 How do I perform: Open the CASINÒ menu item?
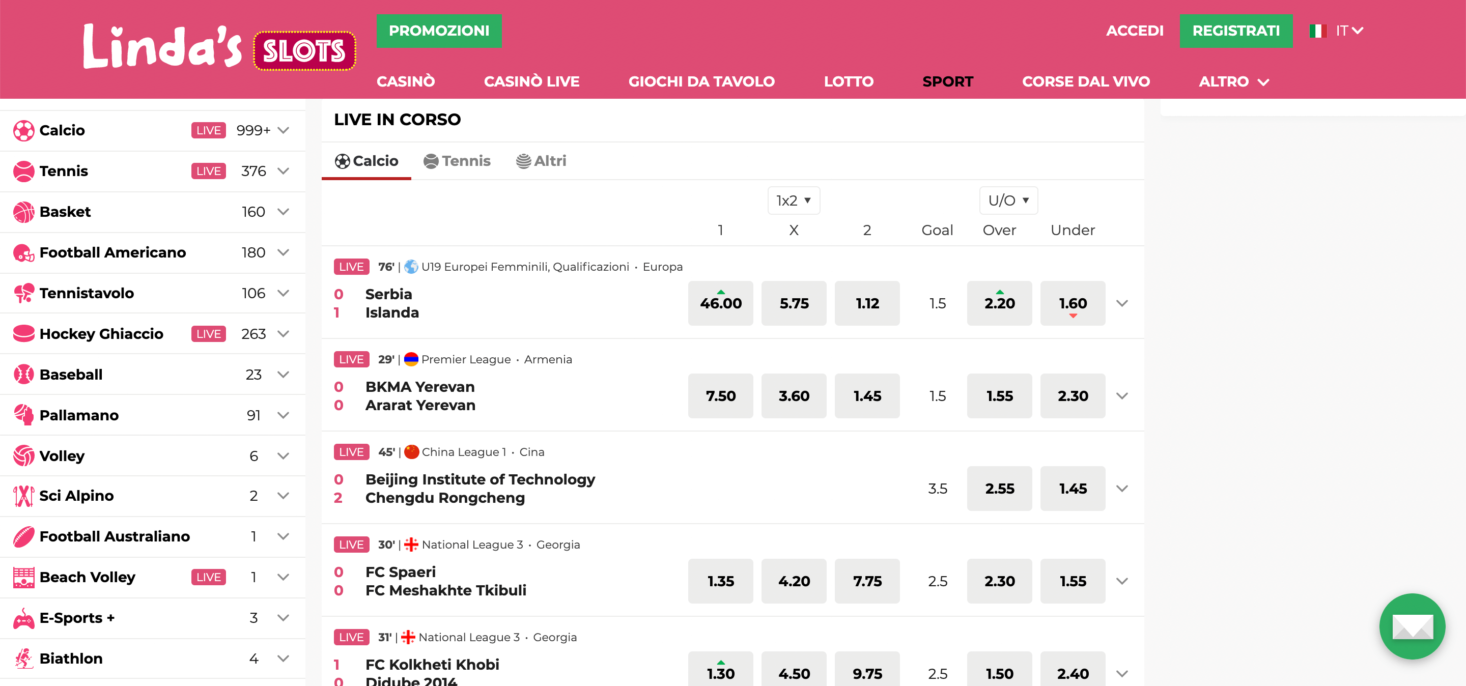[x=406, y=82]
